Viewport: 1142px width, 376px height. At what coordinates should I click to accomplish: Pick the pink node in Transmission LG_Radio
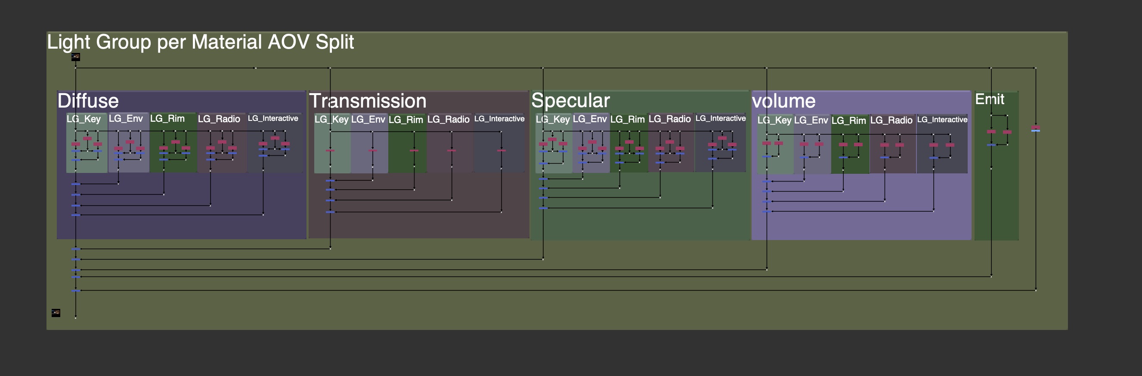coord(451,151)
